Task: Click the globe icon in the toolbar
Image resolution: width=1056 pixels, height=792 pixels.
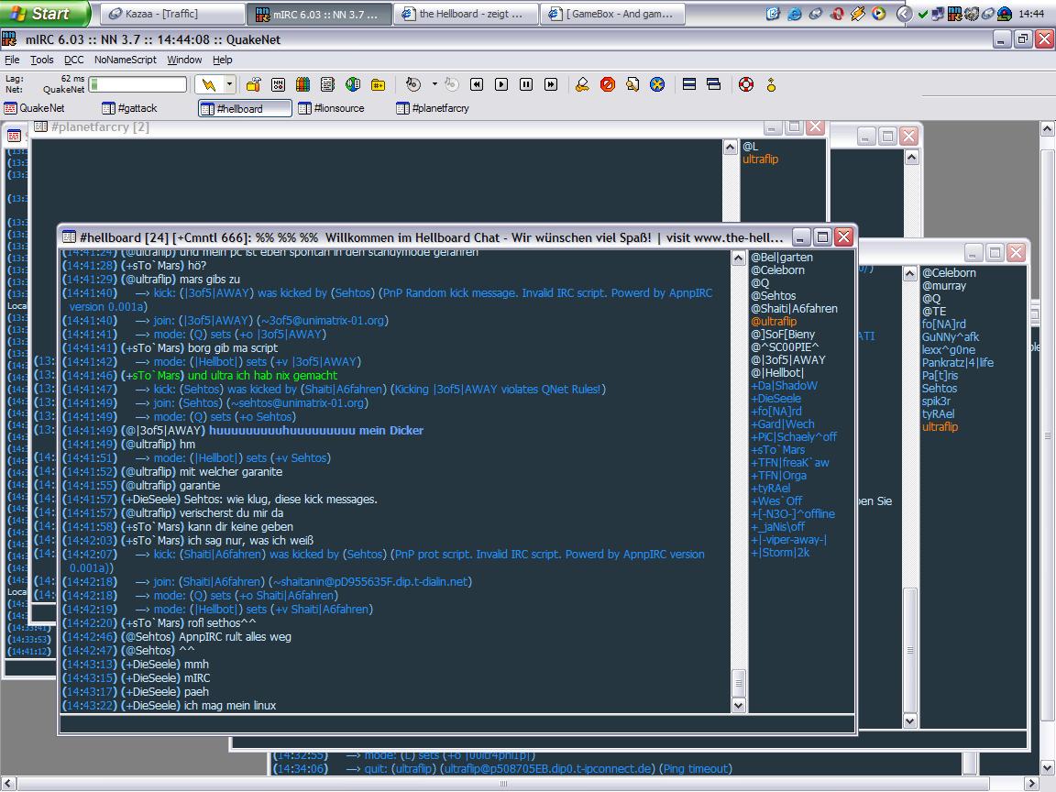Action: point(353,84)
